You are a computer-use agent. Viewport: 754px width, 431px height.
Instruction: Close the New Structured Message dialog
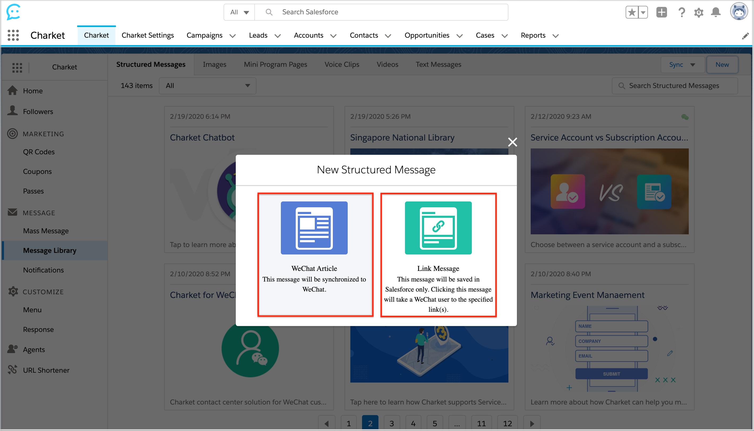pyautogui.click(x=512, y=142)
